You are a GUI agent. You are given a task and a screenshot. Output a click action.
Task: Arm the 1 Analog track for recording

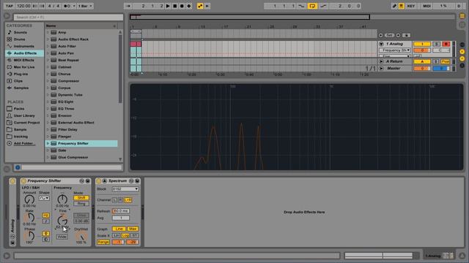(446, 44)
